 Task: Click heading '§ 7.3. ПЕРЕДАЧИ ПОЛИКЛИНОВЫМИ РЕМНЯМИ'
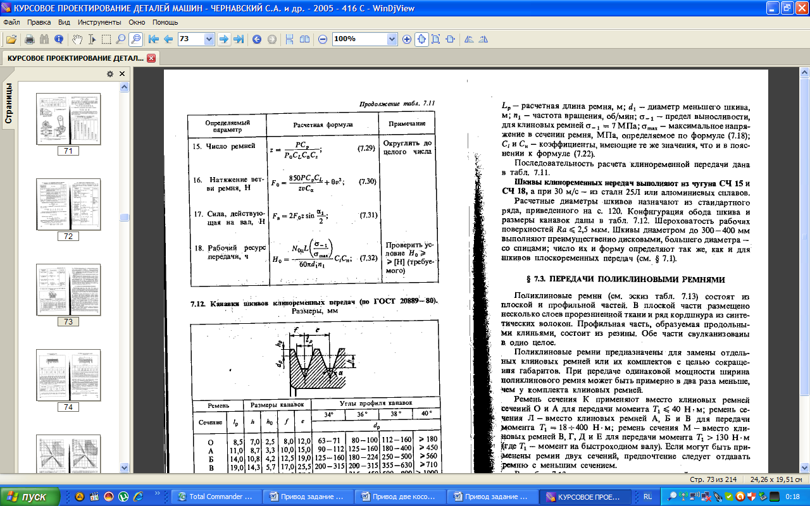click(x=625, y=278)
